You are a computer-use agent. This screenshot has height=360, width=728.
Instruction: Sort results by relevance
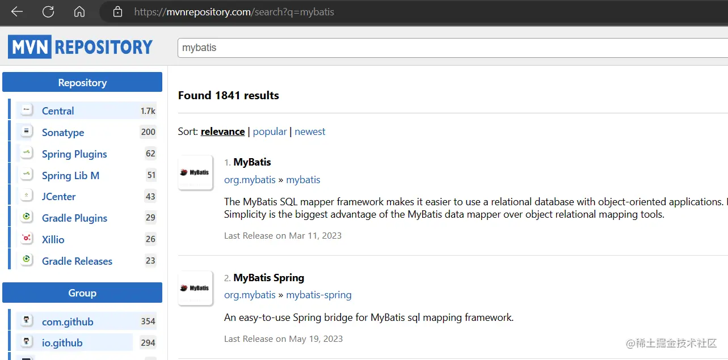coord(222,131)
